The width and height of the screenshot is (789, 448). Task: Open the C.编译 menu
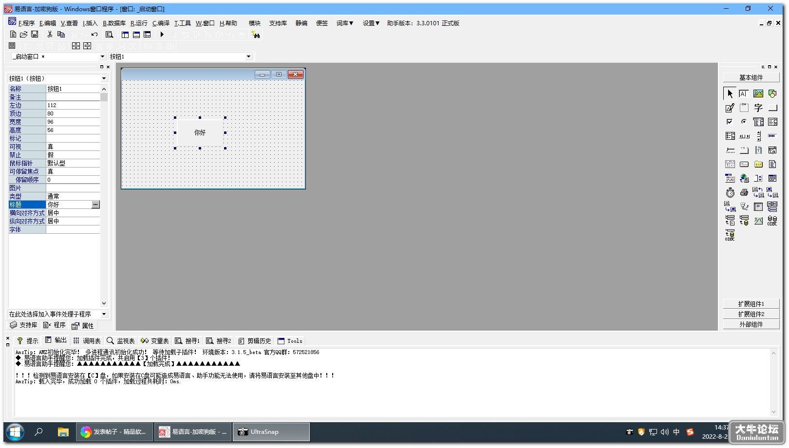(x=161, y=23)
